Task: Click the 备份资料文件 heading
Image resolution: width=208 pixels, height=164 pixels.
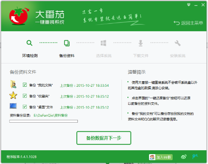Action: click(x=23, y=72)
